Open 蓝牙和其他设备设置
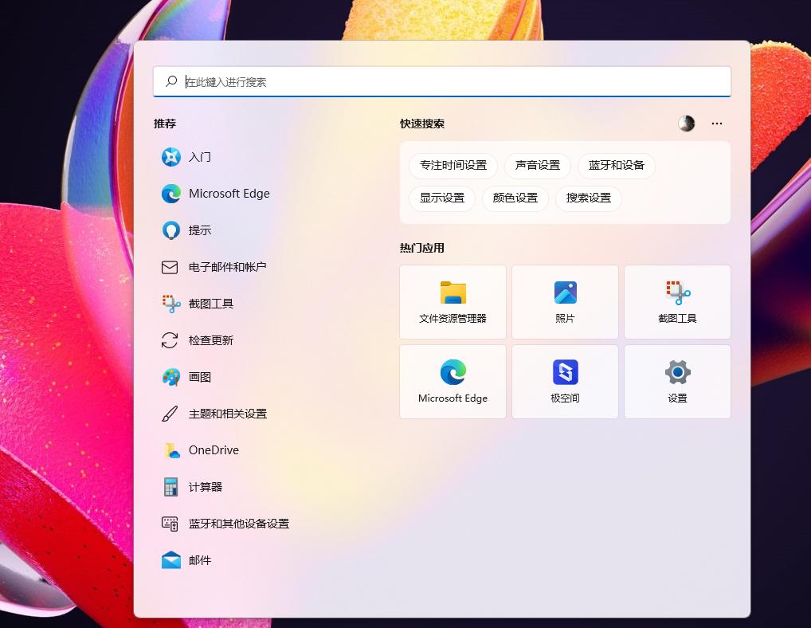Screen dimensions: 811x628 point(237,524)
